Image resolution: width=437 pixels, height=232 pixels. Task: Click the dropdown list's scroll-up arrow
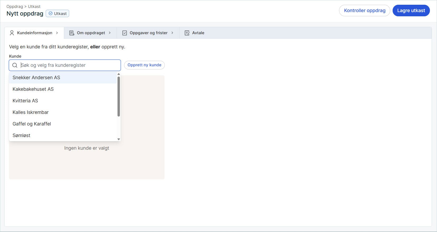119,74
